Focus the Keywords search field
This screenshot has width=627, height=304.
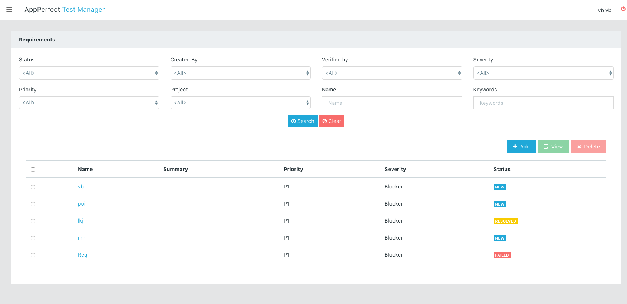point(543,103)
